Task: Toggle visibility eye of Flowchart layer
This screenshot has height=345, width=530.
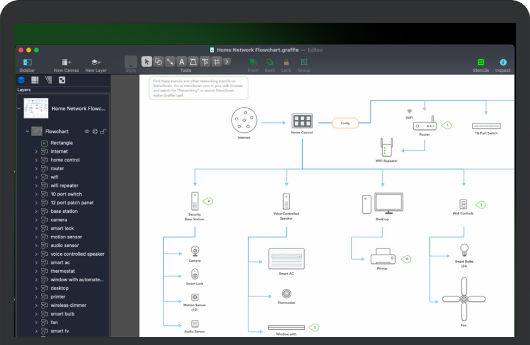Action: (86, 131)
